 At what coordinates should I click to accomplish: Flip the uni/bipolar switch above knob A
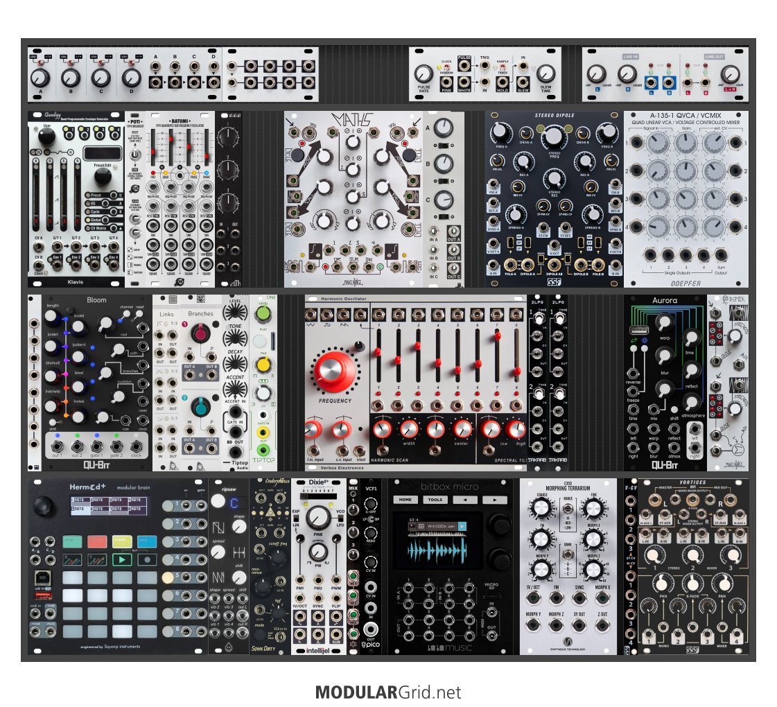[x=41, y=62]
